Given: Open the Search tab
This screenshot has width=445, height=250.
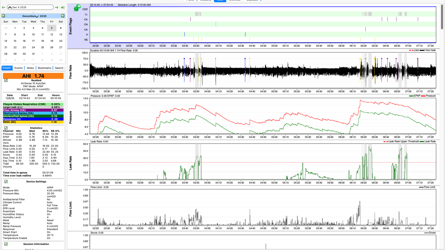Looking at the screenshot, I should (x=59, y=68).
